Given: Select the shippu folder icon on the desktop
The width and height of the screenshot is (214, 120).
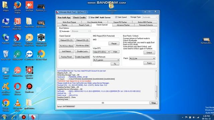Looking at the screenshot, I should tap(6, 6).
